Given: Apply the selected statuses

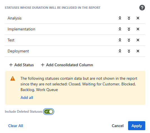Looking at the screenshot, I should pyautogui.click(x=137, y=126).
